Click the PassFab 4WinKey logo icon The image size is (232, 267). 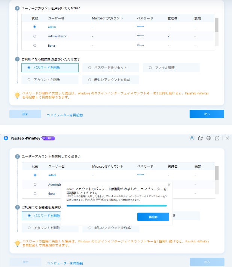[x=6, y=138]
